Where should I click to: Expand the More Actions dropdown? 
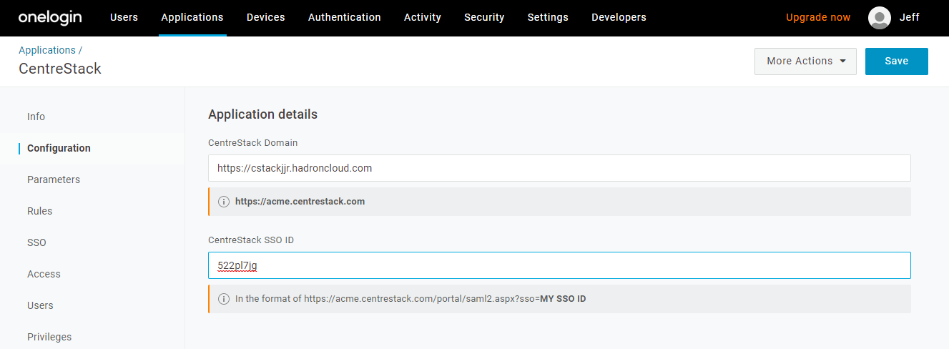[805, 62]
